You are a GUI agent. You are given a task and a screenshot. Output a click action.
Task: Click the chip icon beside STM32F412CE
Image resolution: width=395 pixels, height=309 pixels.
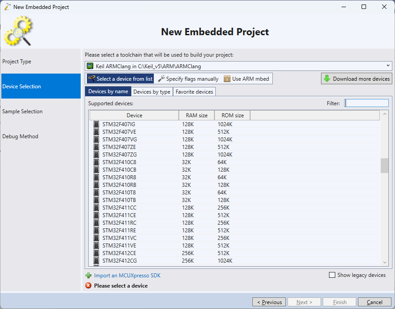[96, 253]
